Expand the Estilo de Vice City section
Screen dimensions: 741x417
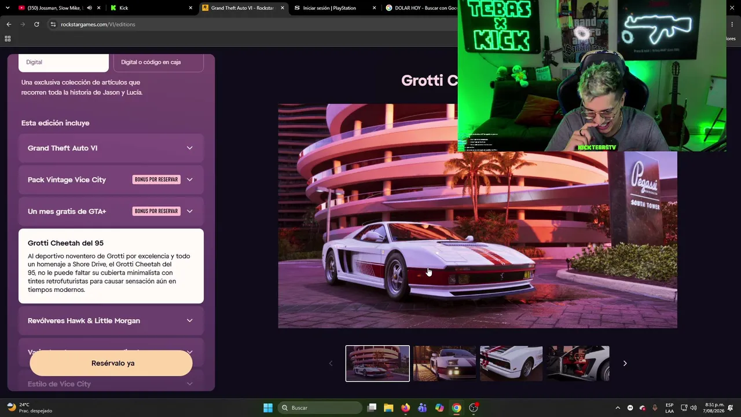111,384
